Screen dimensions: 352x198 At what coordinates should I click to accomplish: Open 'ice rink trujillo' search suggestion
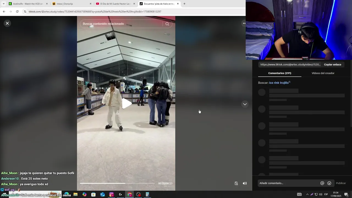click(280, 83)
